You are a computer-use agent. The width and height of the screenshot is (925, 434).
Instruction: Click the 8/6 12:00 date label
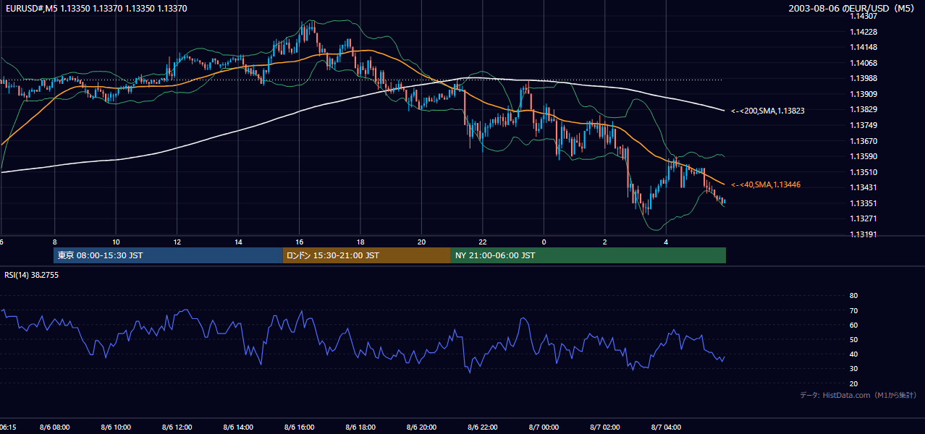click(x=177, y=427)
